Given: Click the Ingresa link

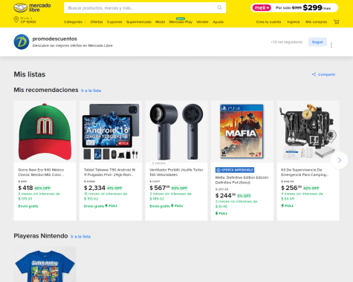Looking at the screenshot, I should coord(293,22).
